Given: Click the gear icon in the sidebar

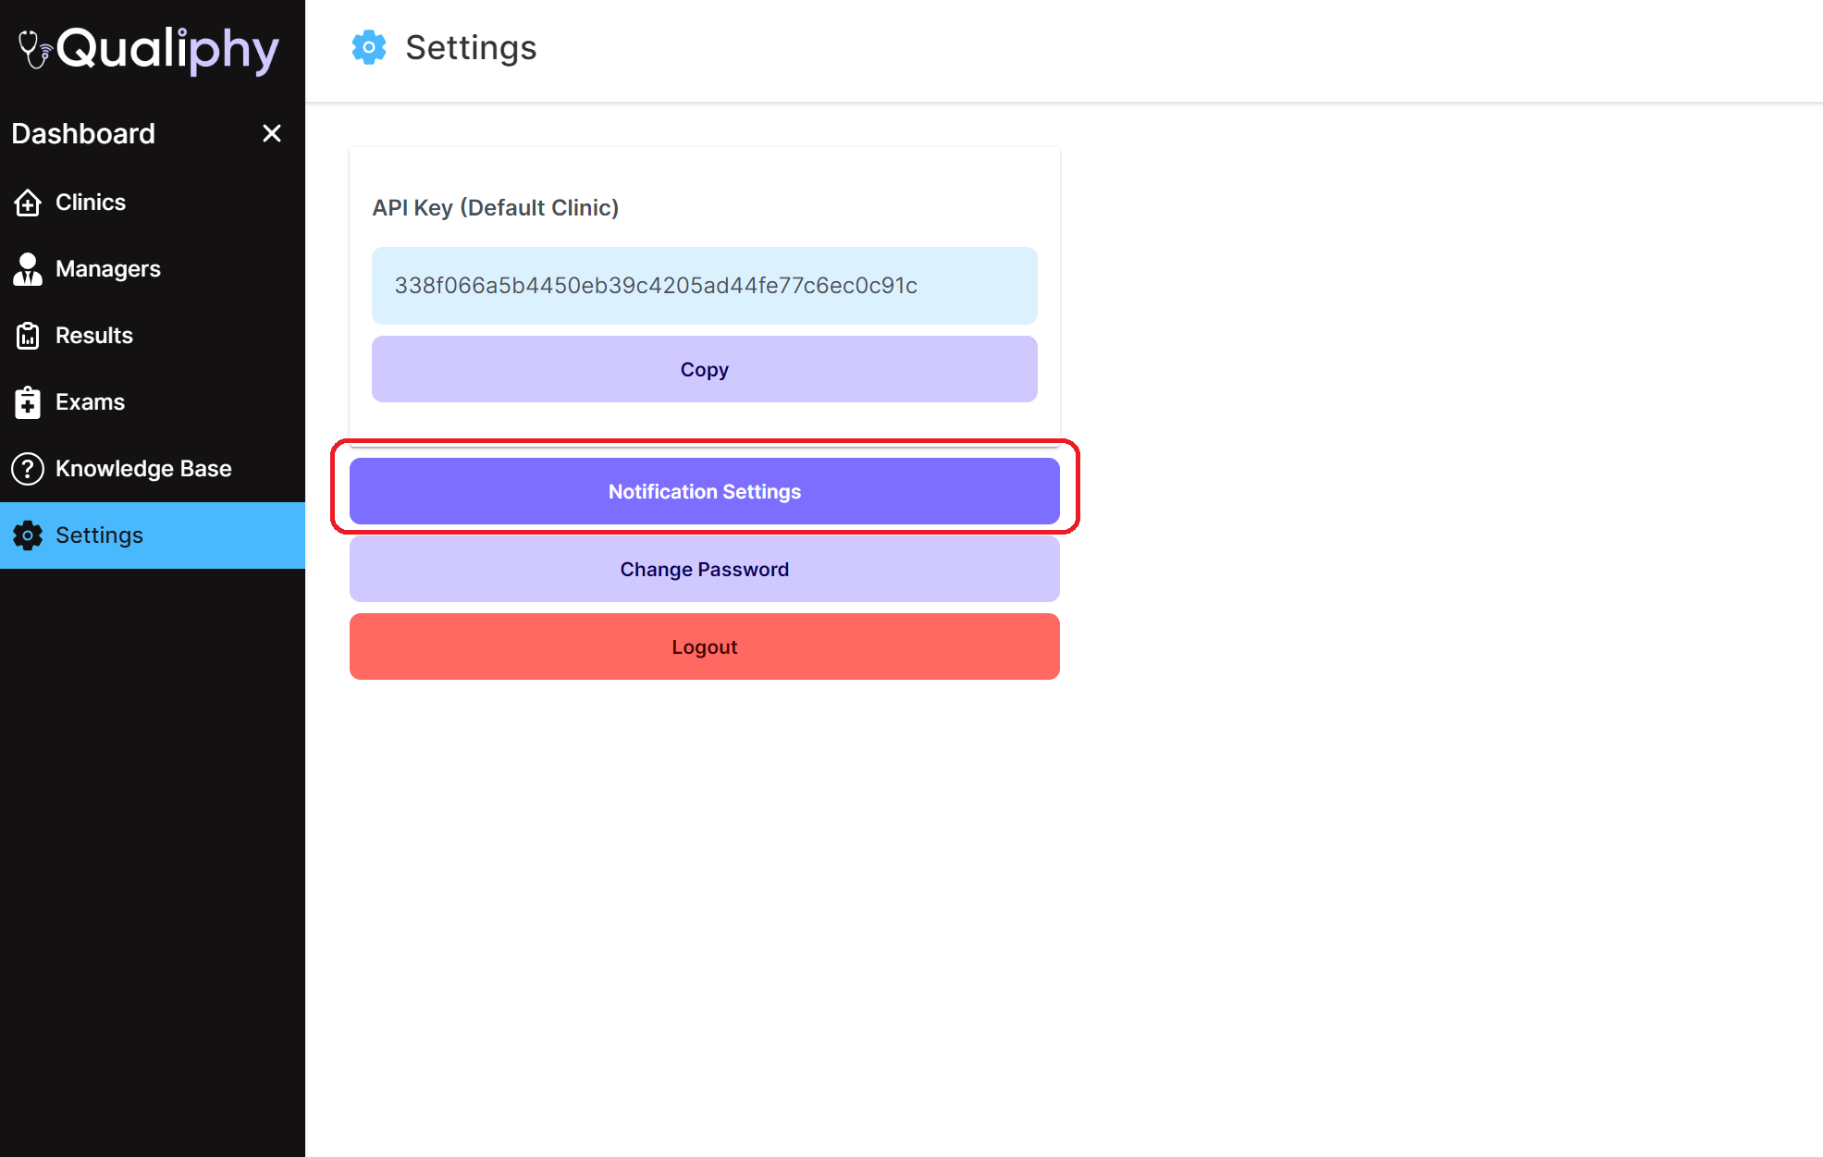Looking at the screenshot, I should tap(28, 535).
